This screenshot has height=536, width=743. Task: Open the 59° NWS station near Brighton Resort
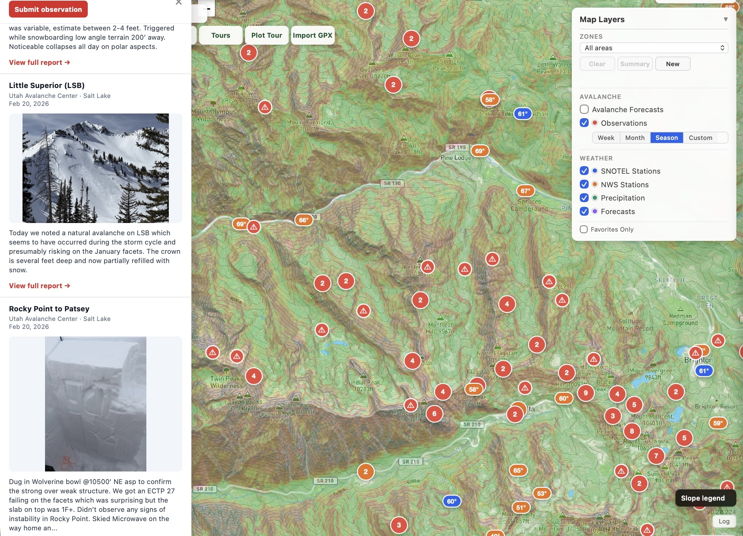718,423
